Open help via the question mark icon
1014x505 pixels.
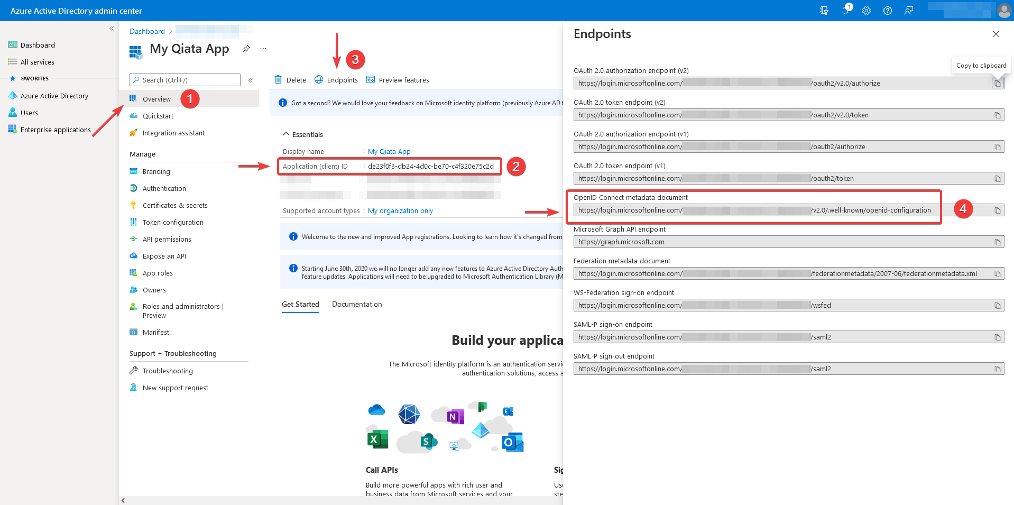tap(888, 11)
